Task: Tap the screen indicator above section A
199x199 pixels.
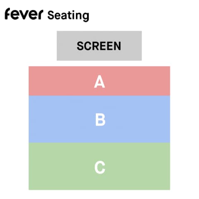Action: [99, 46]
